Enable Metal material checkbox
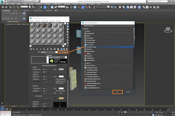 point(54,83)
